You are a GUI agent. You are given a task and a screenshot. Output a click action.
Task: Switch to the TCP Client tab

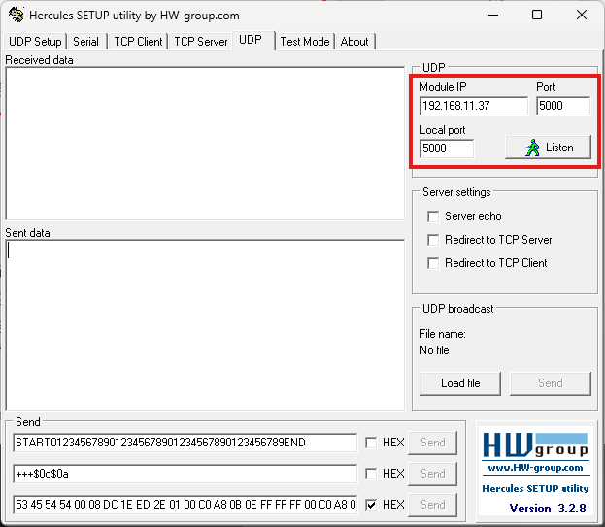138,42
